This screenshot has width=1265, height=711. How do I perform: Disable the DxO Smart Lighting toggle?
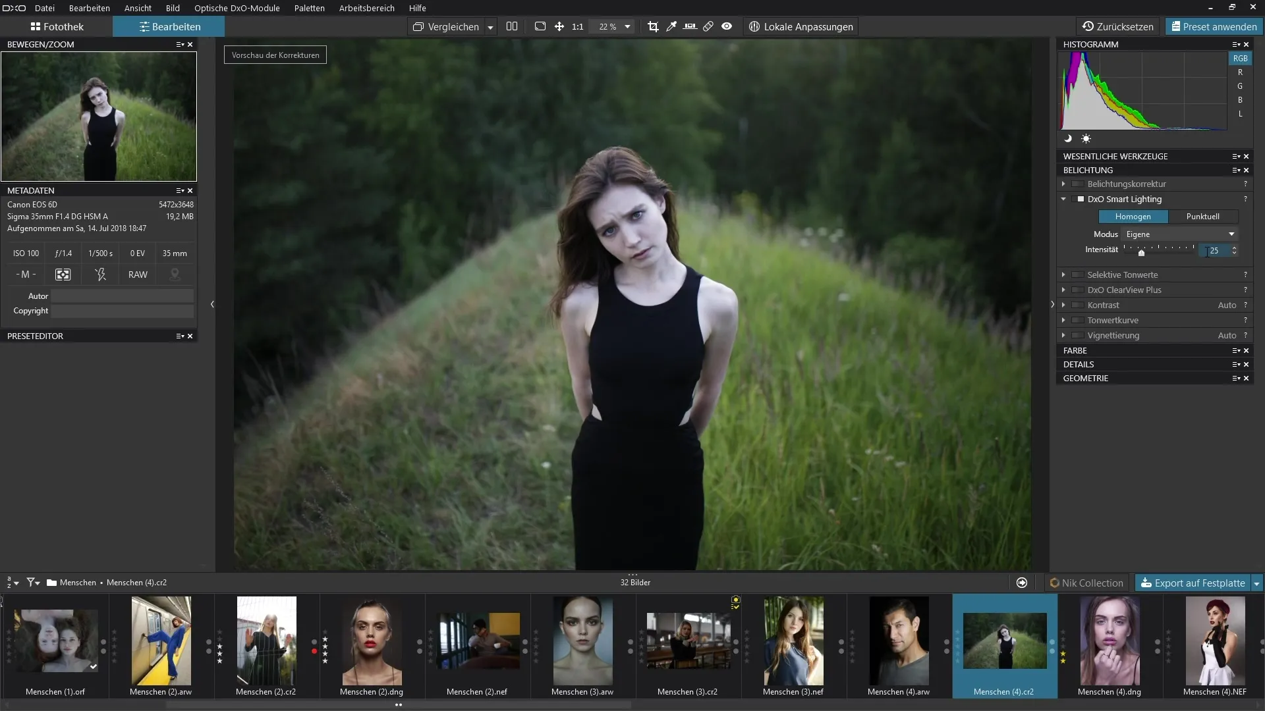coord(1078,199)
